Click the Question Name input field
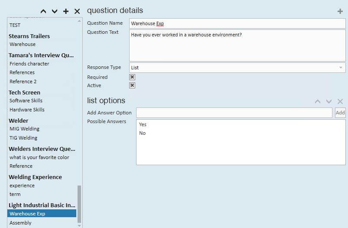This screenshot has width=348, height=228. pos(237,23)
